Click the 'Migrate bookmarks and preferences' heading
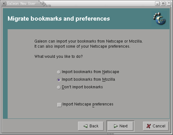 click(59, 19)
